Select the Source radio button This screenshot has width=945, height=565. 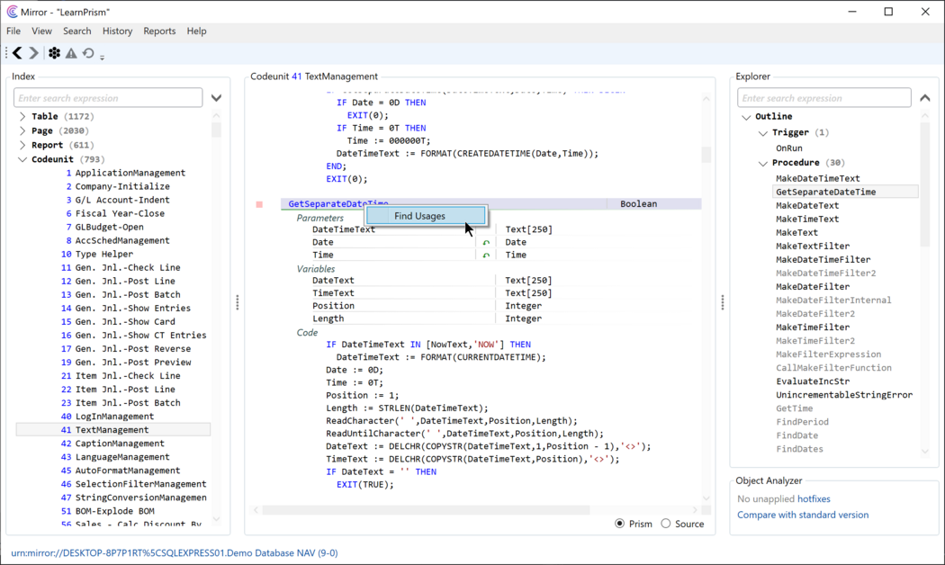tap(665, 524)
